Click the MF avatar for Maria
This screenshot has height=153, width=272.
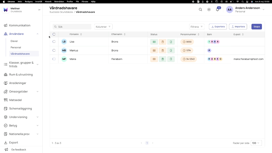tap(64, 59)
